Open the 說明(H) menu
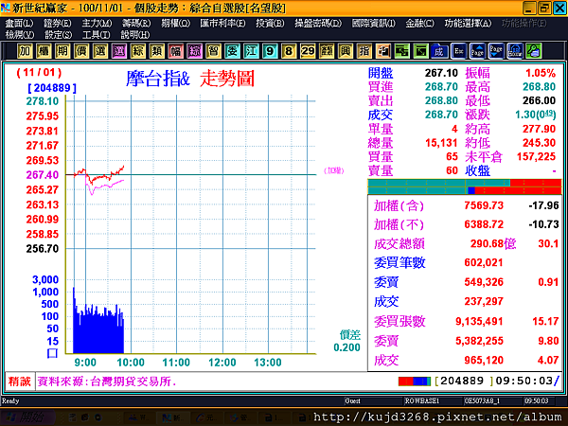This screenshot has width=568, height=426. click(x=135, y=35)
